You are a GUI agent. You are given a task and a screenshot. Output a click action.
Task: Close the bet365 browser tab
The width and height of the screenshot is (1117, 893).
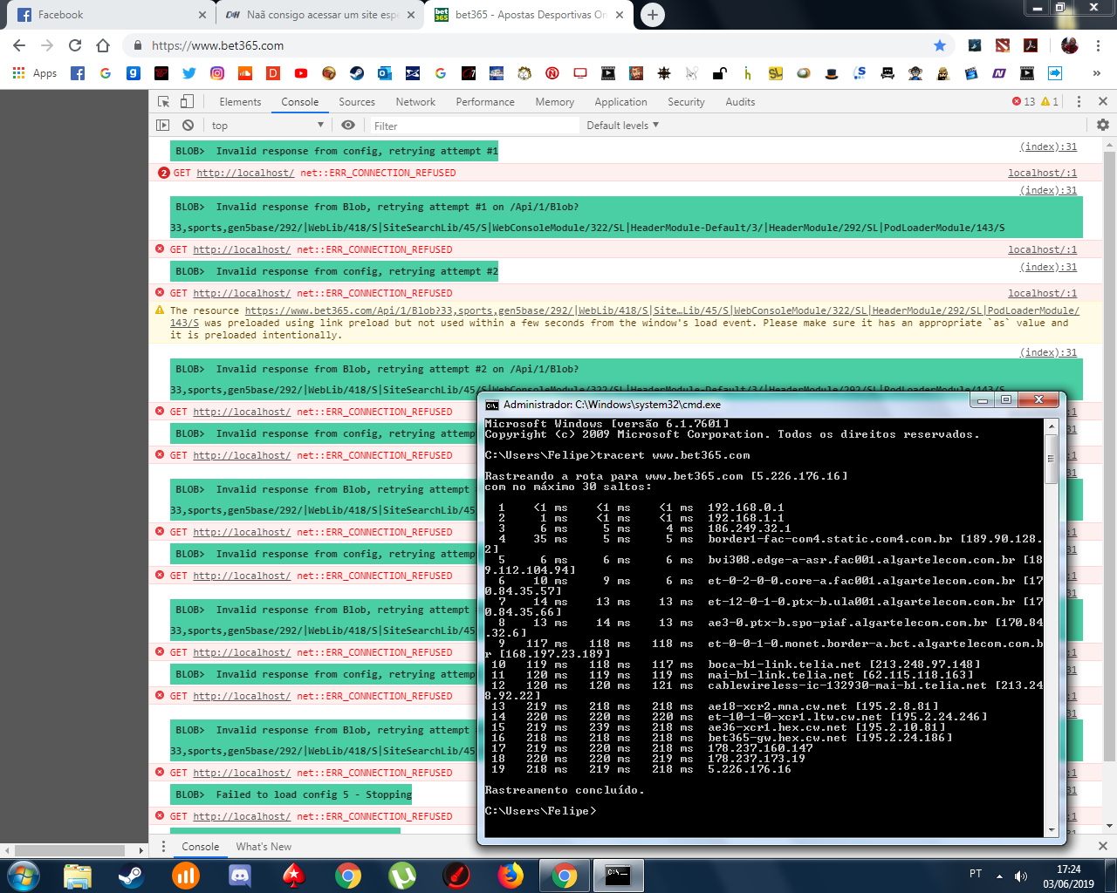point(620,15)
